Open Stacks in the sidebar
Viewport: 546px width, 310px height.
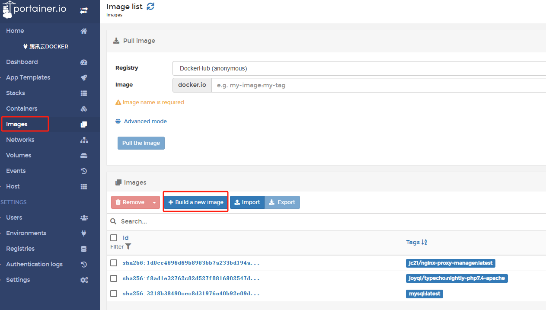coord(16,93)
